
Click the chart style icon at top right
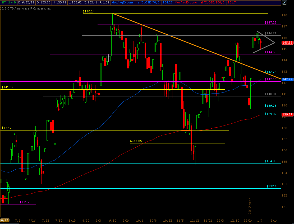(284, 3)
